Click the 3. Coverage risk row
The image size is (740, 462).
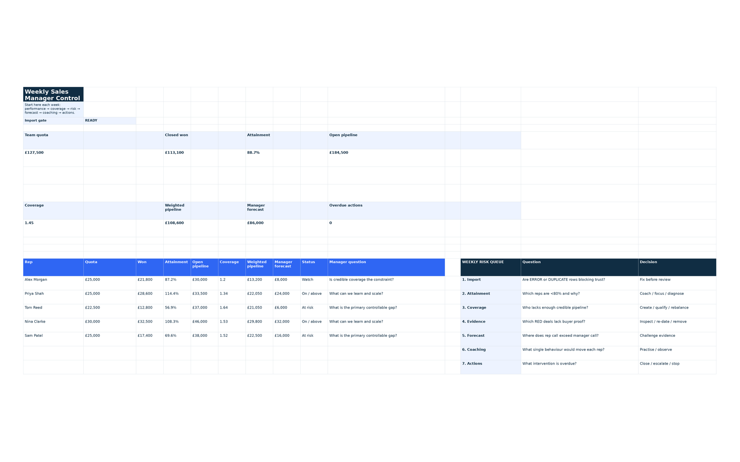[491, 311]
